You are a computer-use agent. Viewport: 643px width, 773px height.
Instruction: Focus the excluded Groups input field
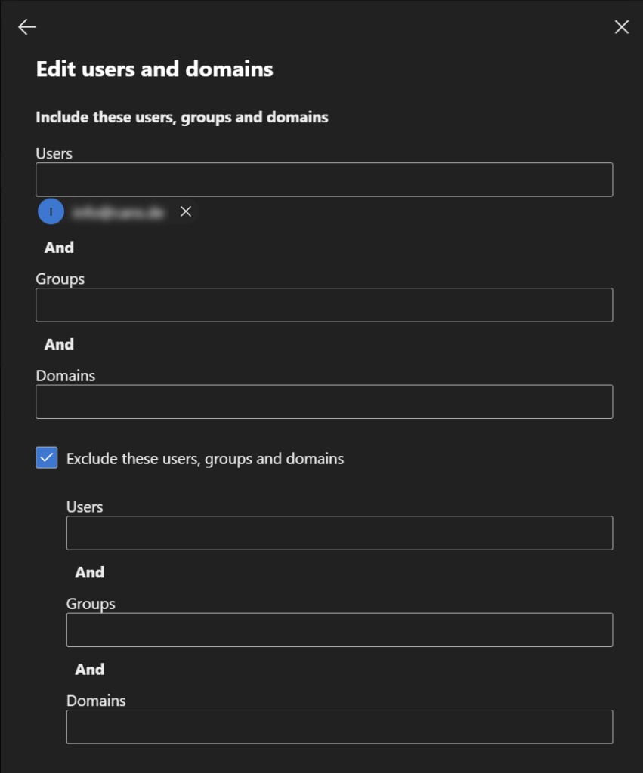(x=339, y=630)
